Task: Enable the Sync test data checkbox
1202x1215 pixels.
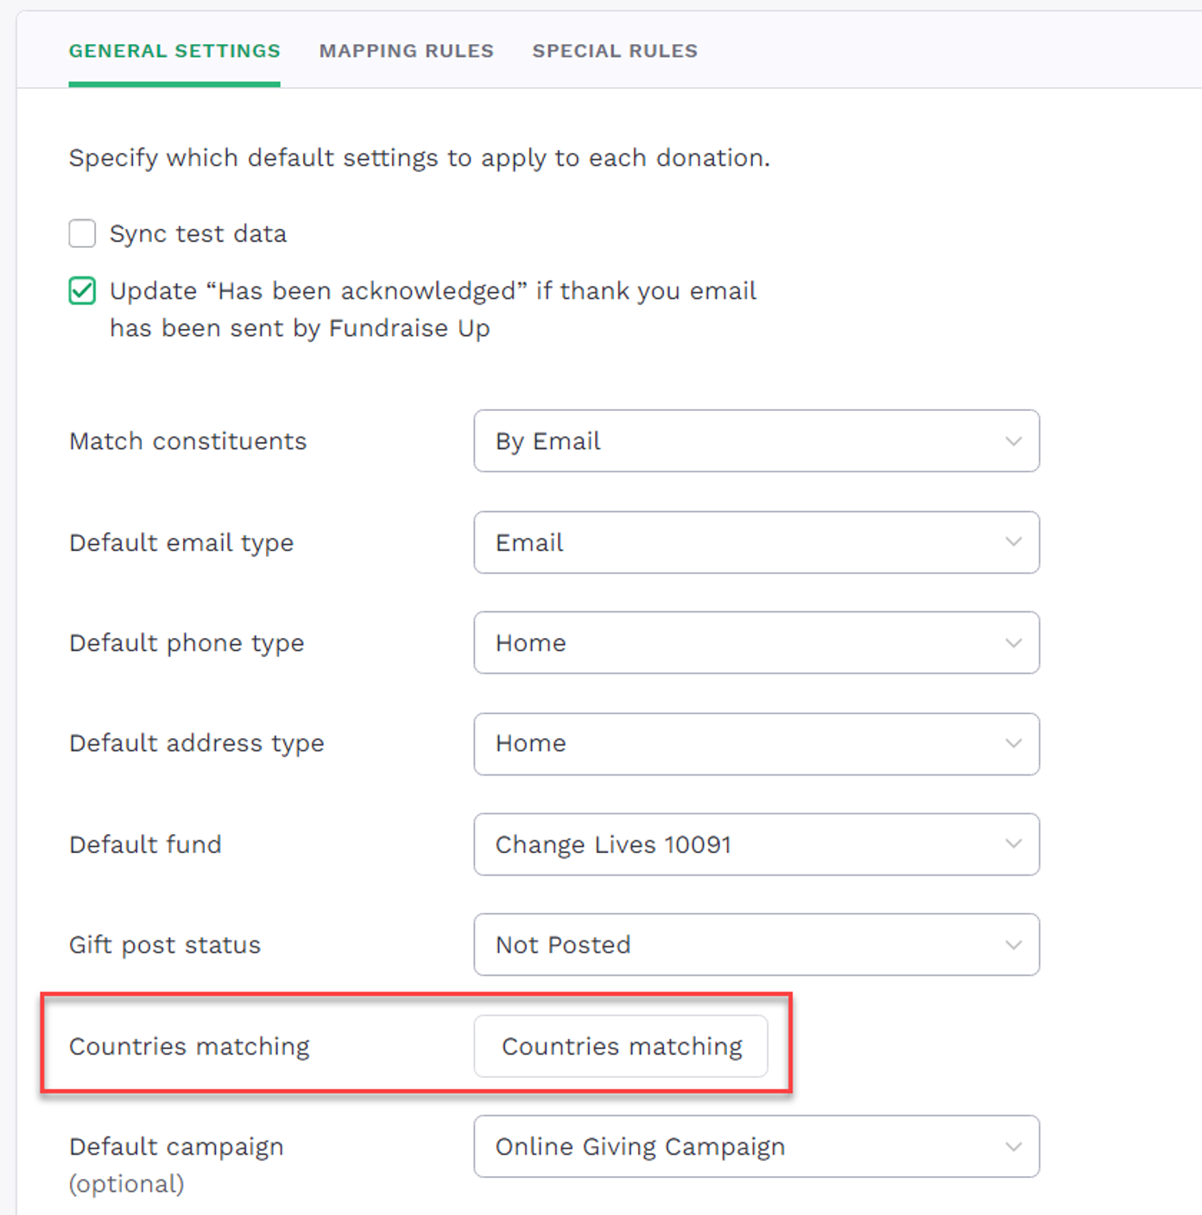Action: [82, 233]
